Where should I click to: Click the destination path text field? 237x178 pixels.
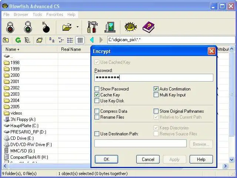140,144
